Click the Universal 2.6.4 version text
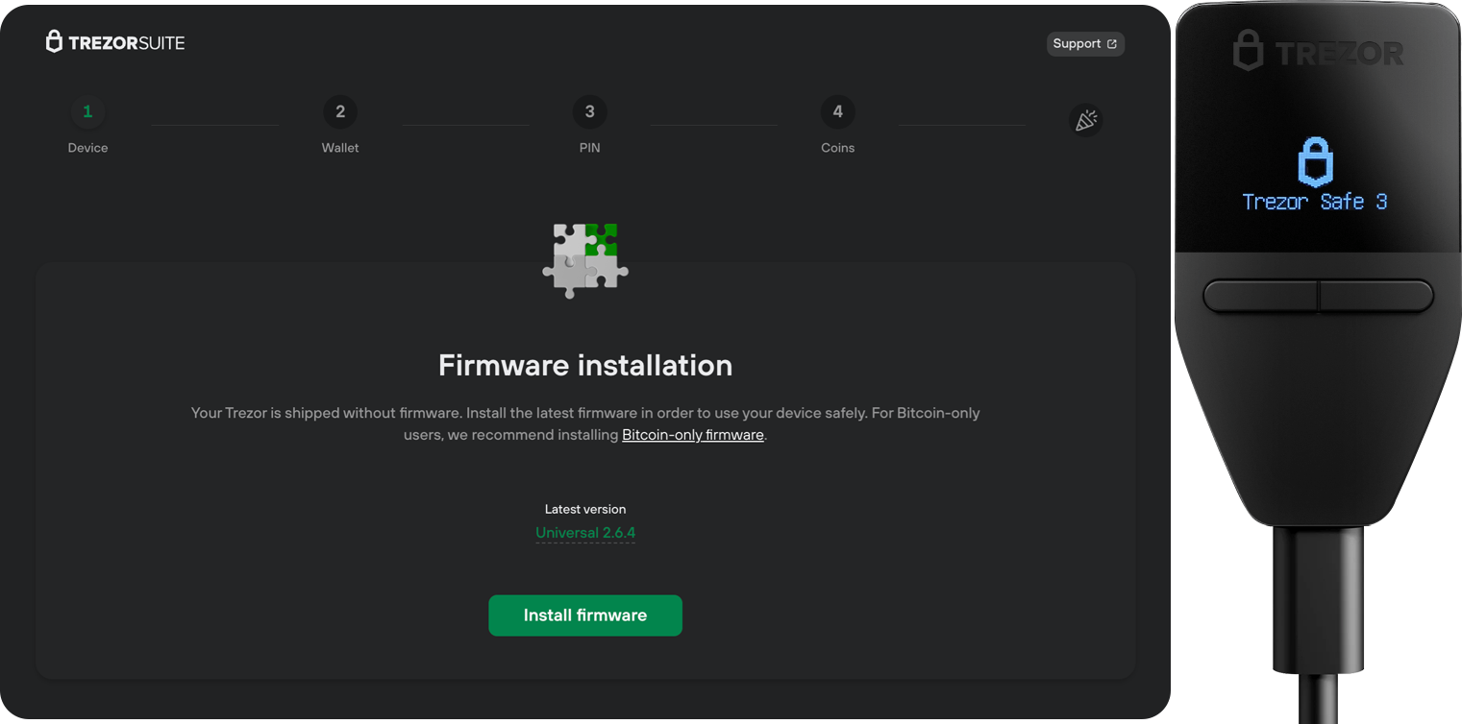The image size is (1462, 724). [x=585, y=533]
